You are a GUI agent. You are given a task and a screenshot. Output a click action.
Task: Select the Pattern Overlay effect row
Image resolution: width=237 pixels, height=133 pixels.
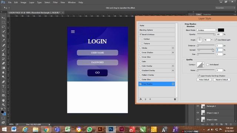click(x=157, y=75)
